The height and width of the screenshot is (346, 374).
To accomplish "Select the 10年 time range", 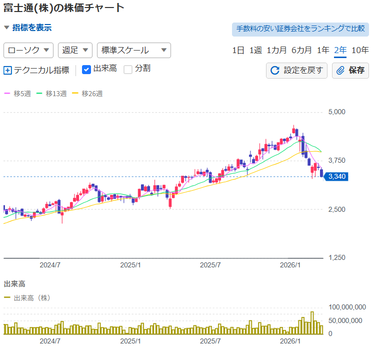I will pos(359,50).
